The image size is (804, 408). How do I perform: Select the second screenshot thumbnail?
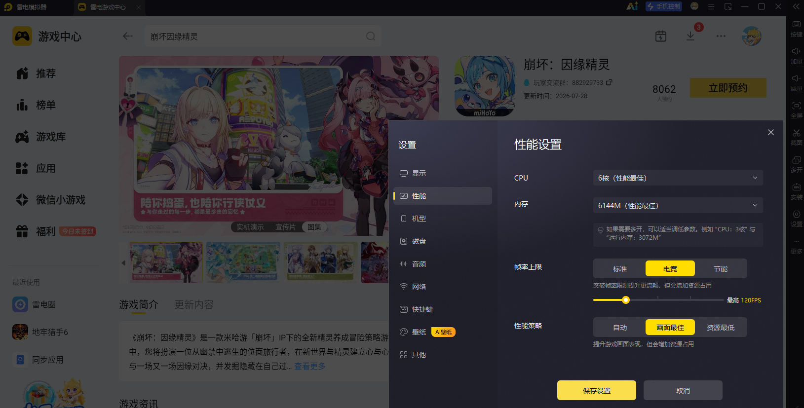(x=243, y=262)
